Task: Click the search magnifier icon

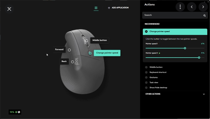Action: pyautogui.click(x=205, y=16)
